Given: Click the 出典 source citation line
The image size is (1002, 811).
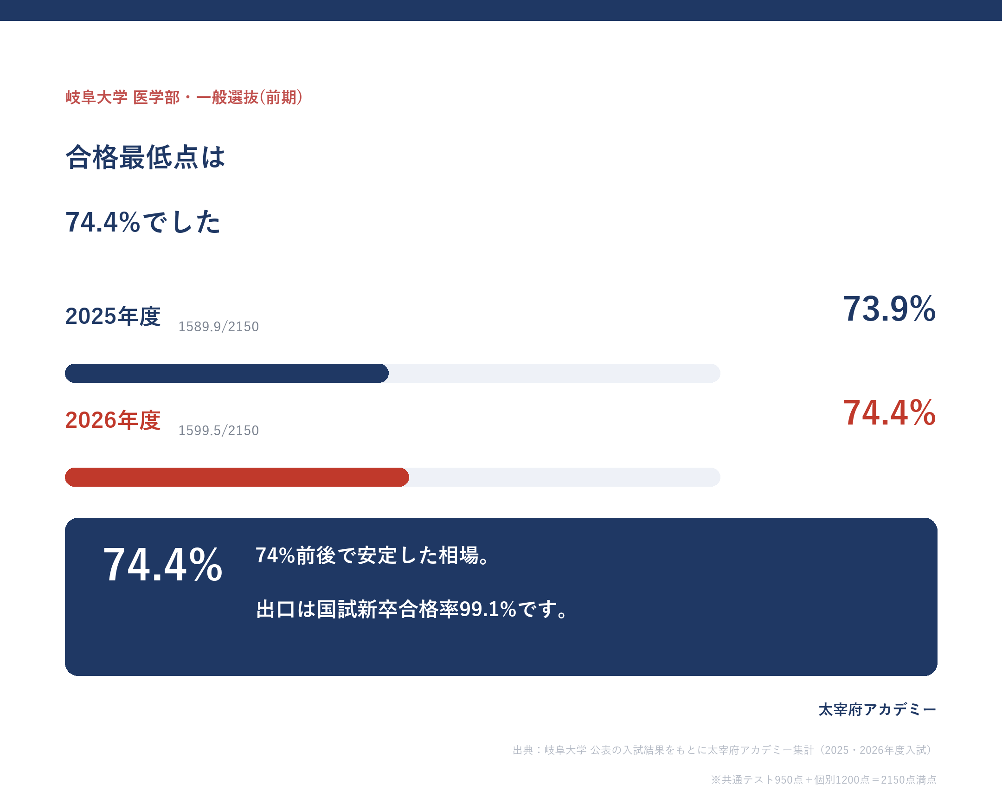Looking at the screenshot, I should tap(725, 750).
